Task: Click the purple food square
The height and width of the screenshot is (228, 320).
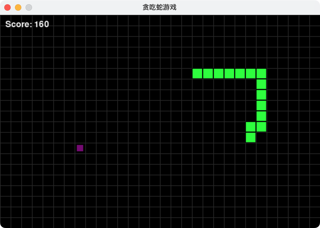Action: click(x=80, y=148)
